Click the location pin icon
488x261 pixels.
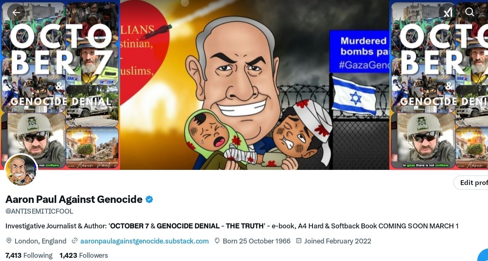tap(9, 241)
